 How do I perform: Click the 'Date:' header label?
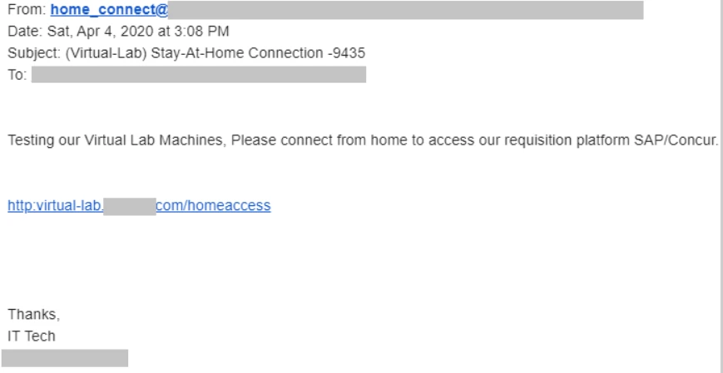[25, 32]
